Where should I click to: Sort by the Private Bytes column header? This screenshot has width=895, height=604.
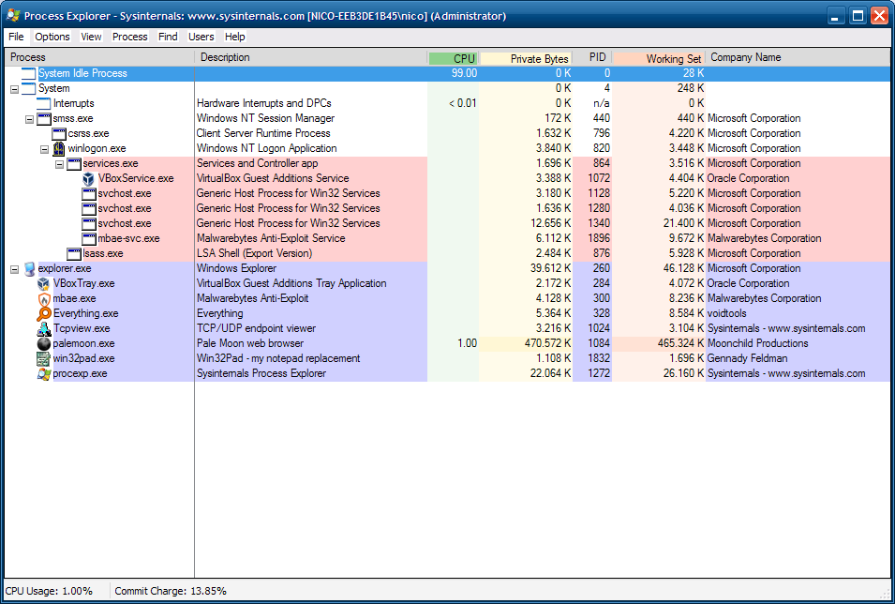pyautogui.click(x=526, y=58)
